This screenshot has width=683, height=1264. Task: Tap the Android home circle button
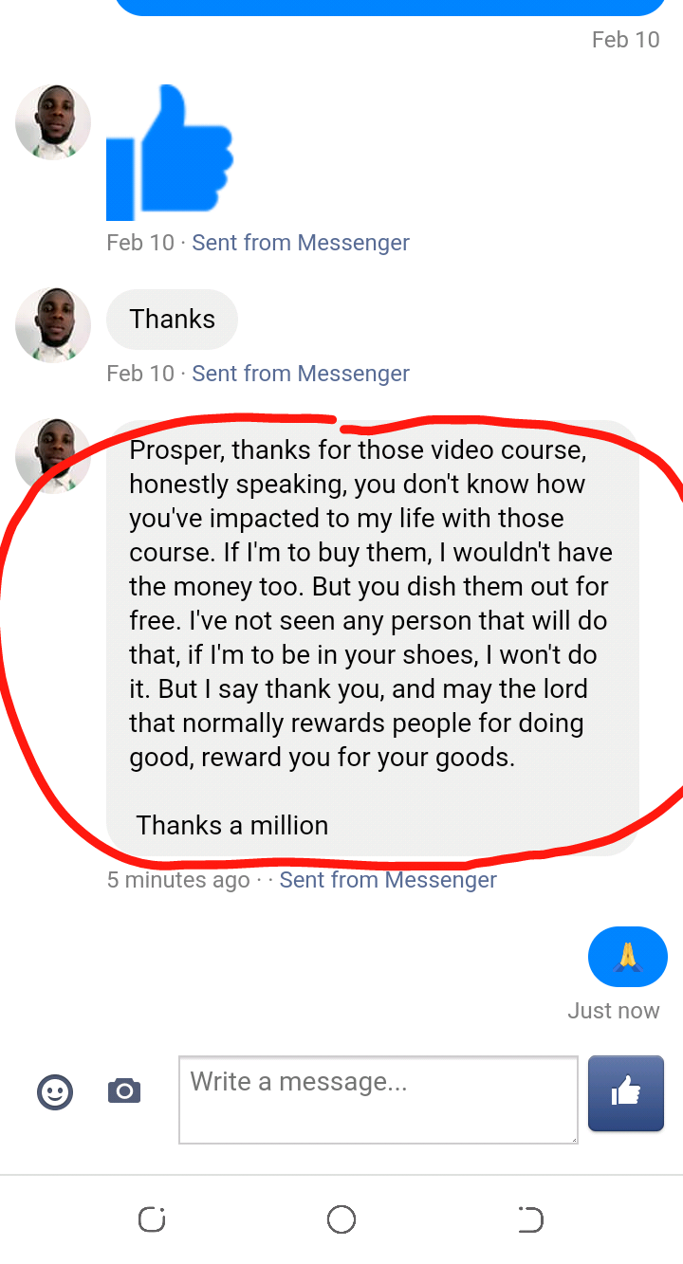[341, 1219]
